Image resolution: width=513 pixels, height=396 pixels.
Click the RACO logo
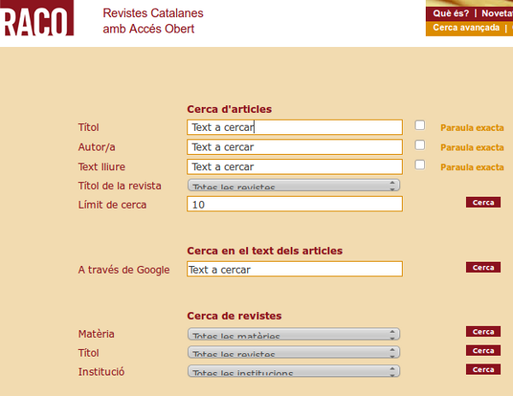tap(37, 17)
